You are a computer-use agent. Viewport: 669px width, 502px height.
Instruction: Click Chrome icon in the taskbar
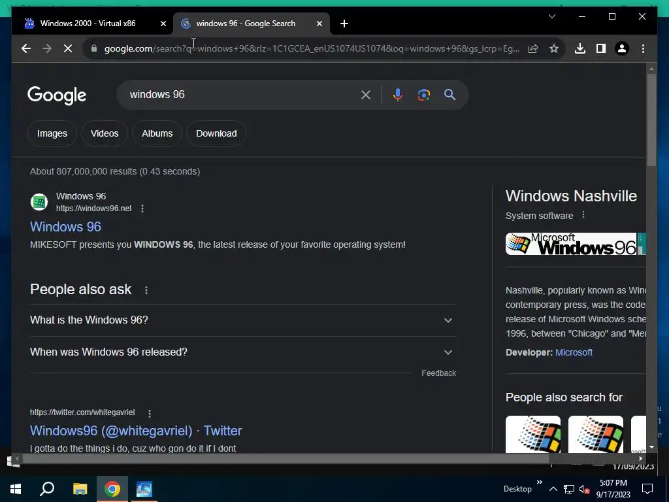[112, 489]
